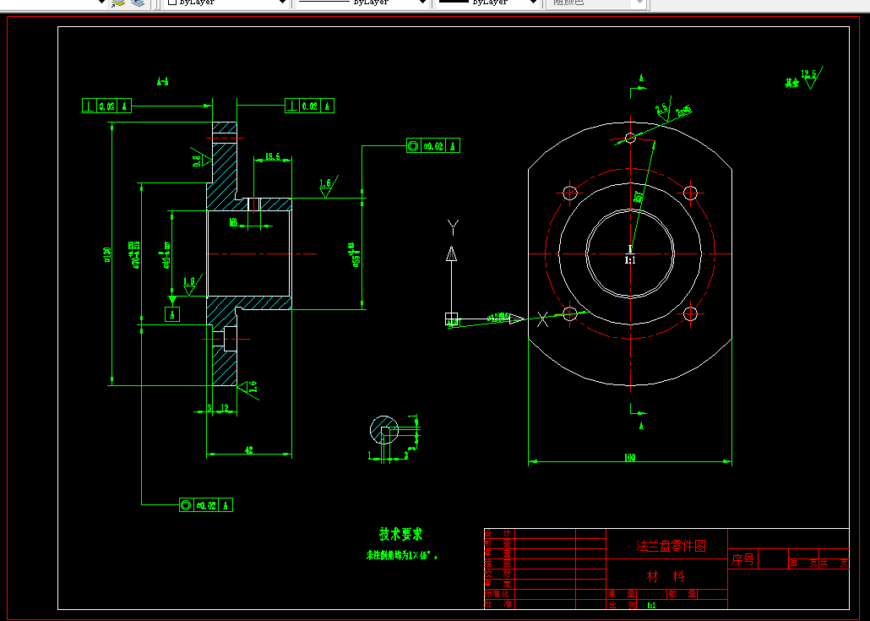The width and height of the screenshot is (870, 621).
Task: Click the 重量 cell label
Action: (x=622, y=594)
